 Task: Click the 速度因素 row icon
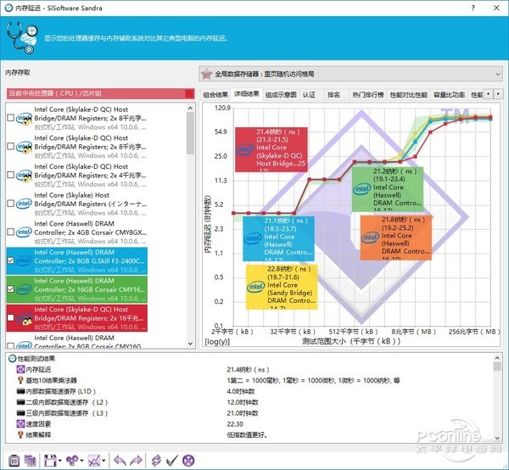pos(20,424)
